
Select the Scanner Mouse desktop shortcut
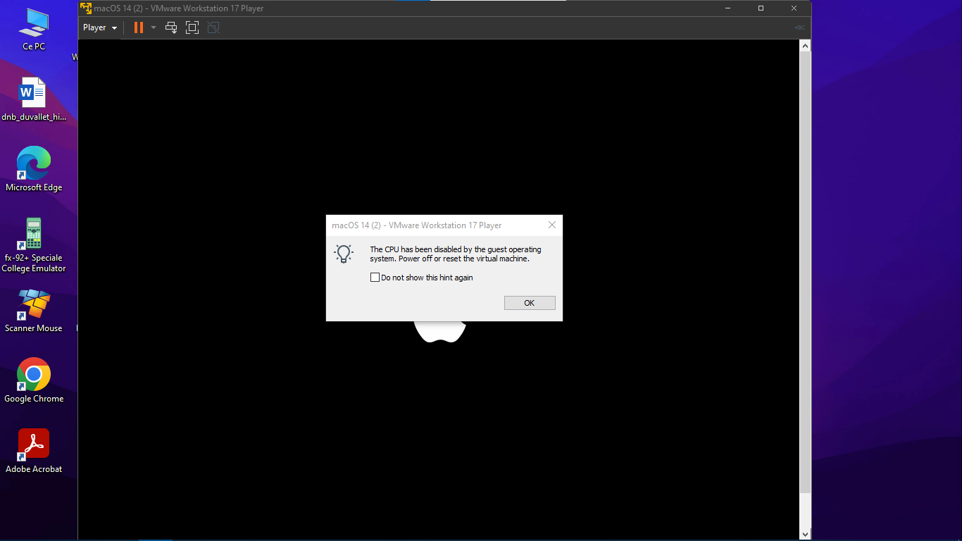pos(34,311)
